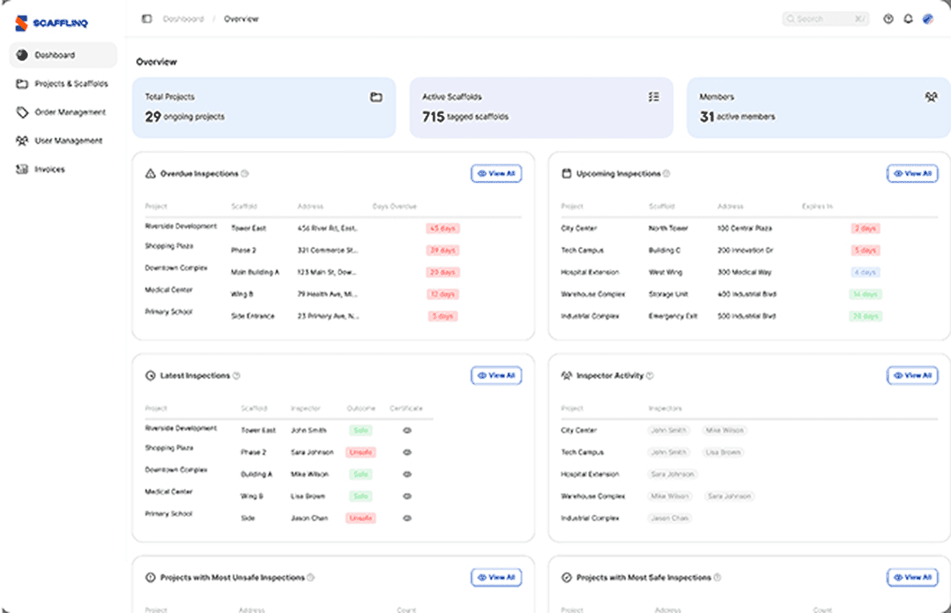
Task: Click the Total Projects folder icon
Action: pos(376,97)
